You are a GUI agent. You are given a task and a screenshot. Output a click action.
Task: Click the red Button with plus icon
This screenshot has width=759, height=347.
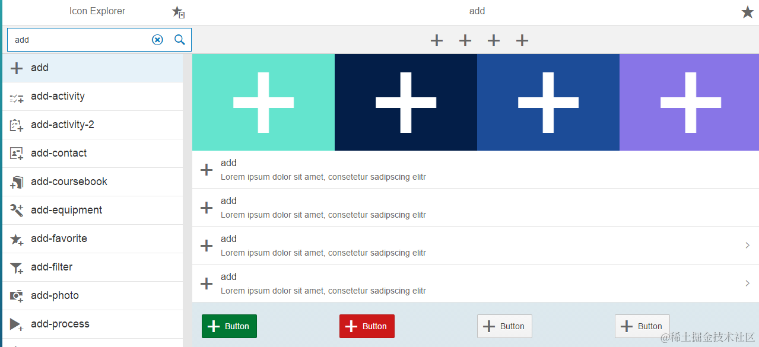coord(367,326)
